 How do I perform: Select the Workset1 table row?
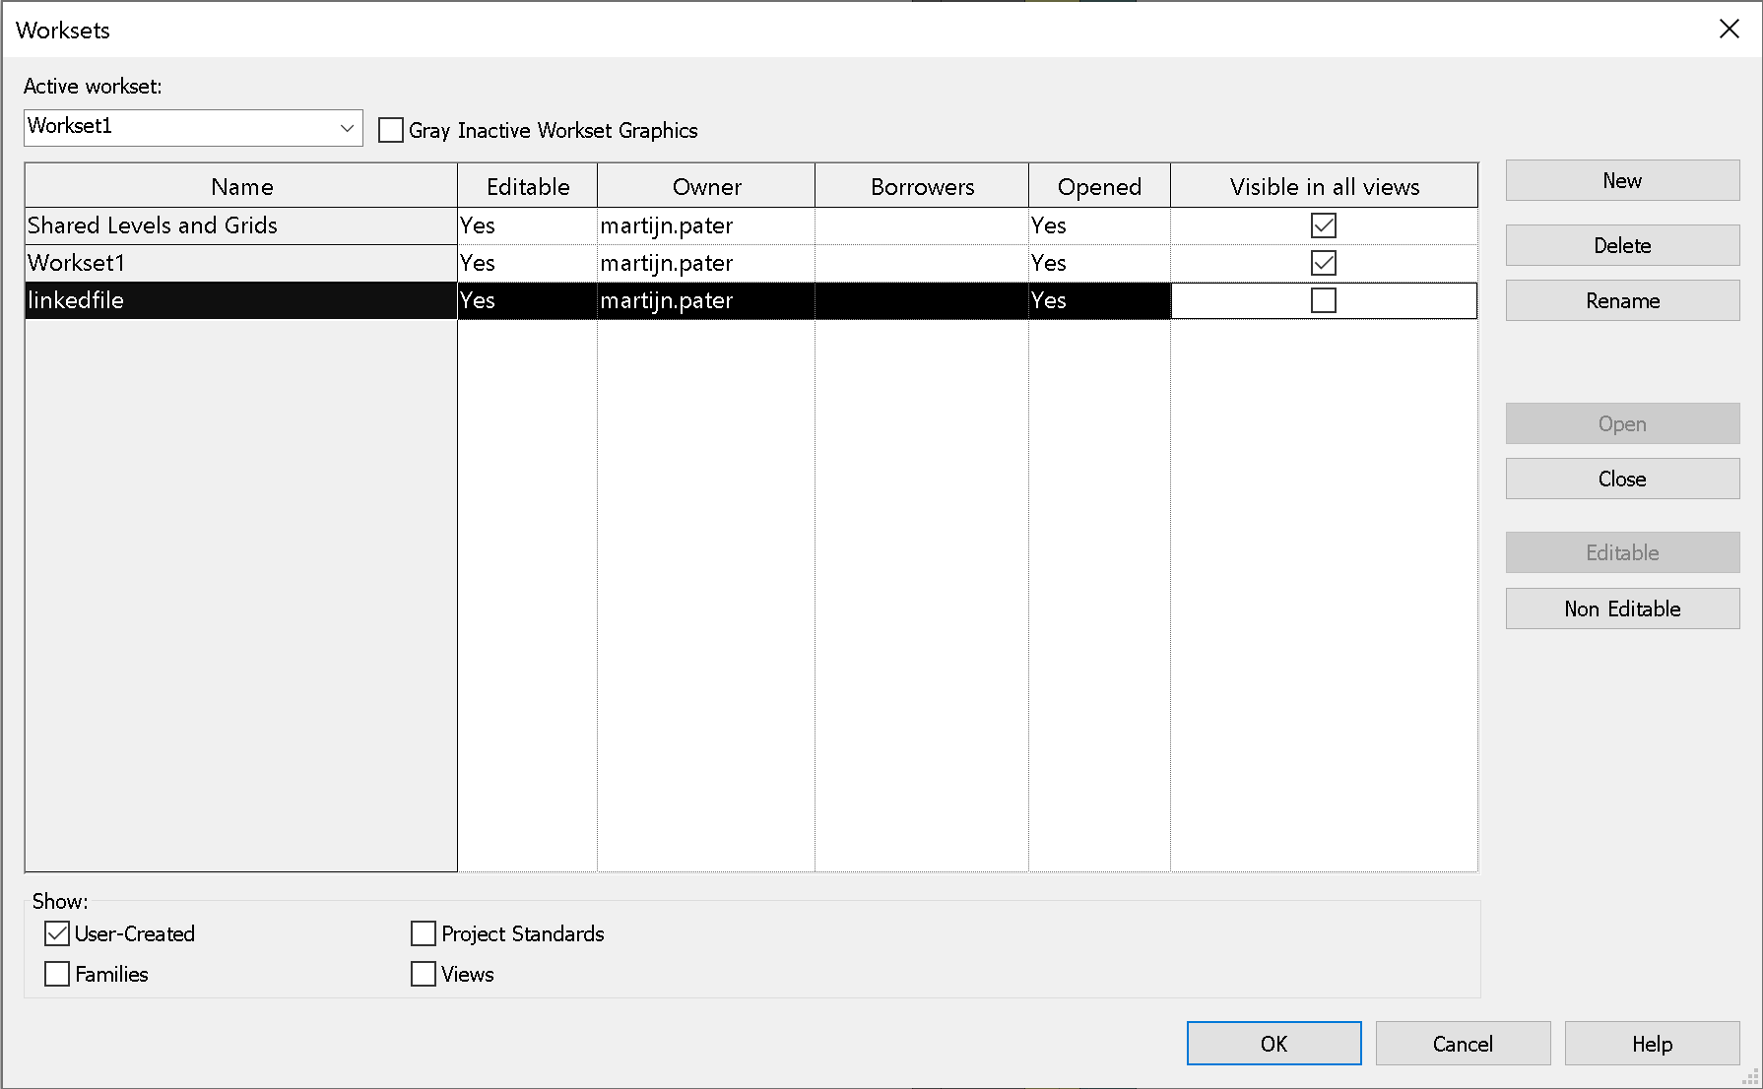tap(240, 263)
